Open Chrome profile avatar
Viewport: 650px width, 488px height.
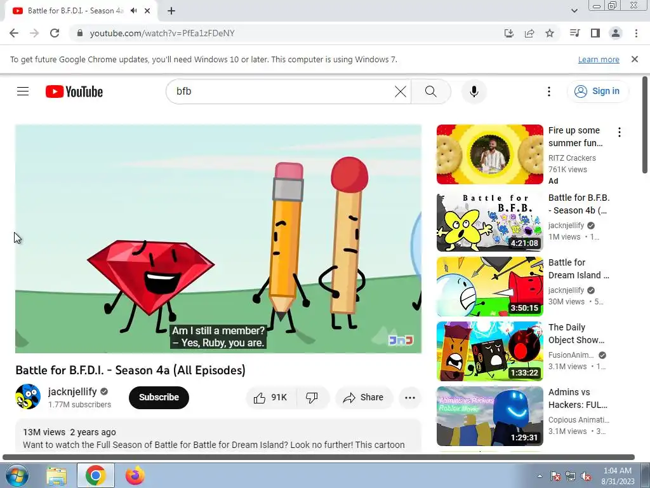point(616,33)
